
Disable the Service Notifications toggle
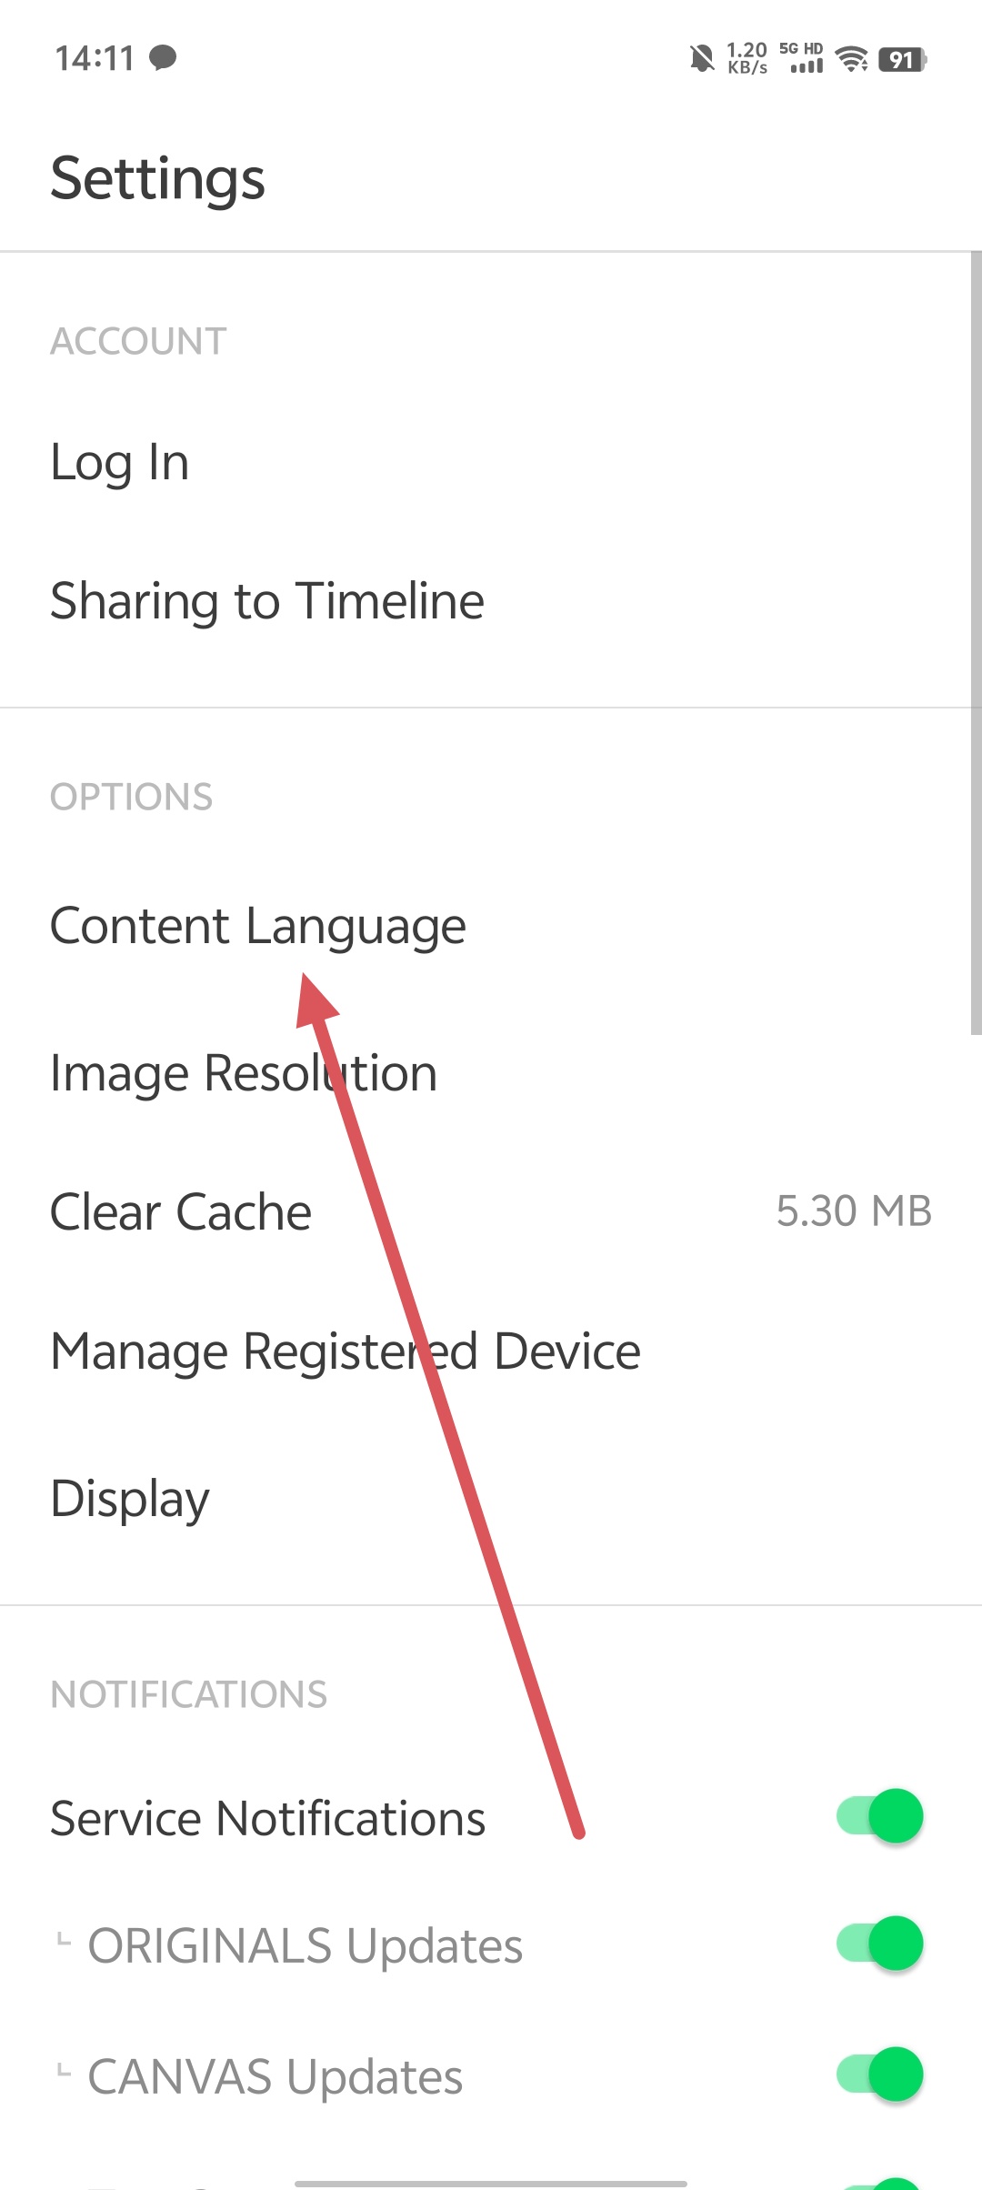point(879,1815)
